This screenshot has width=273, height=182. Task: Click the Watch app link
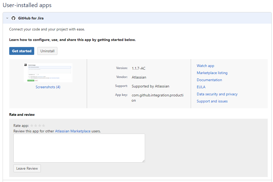click(x=205, y=66)
